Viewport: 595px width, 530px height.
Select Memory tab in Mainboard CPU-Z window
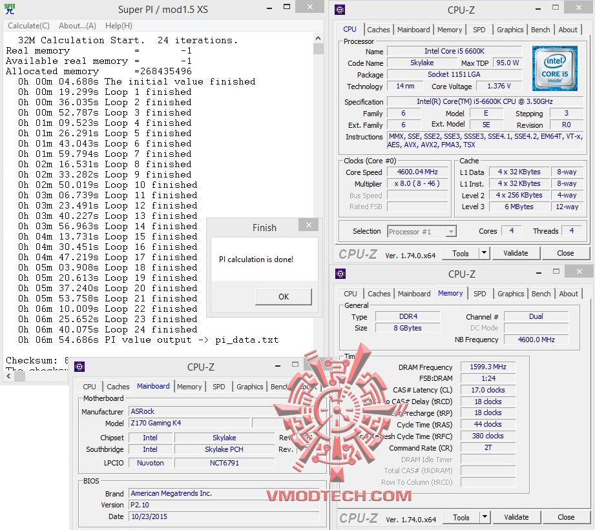point(189,387)
